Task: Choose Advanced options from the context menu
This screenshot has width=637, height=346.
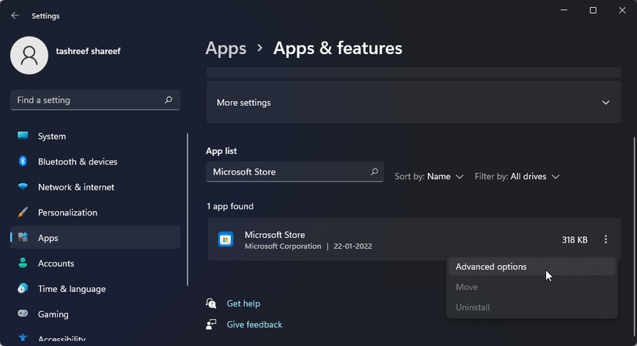Action: [x=532, y=266]
